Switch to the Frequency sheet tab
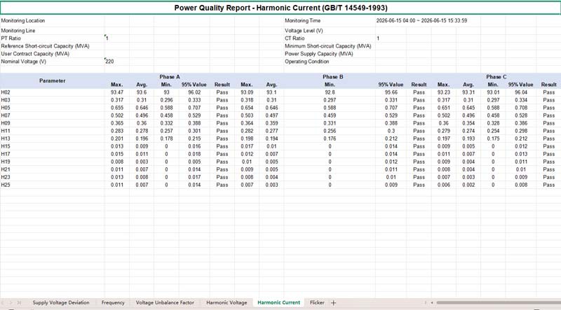 click(113, 302)
